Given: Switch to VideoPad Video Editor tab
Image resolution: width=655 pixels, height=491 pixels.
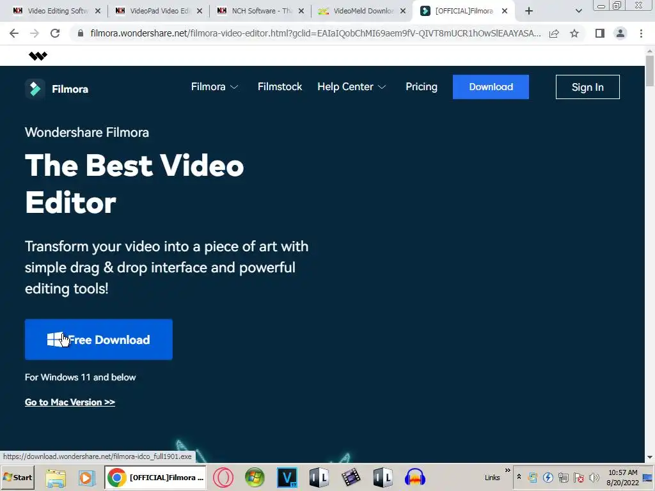Looking at the screenshot, I should (x=159, y=12).
